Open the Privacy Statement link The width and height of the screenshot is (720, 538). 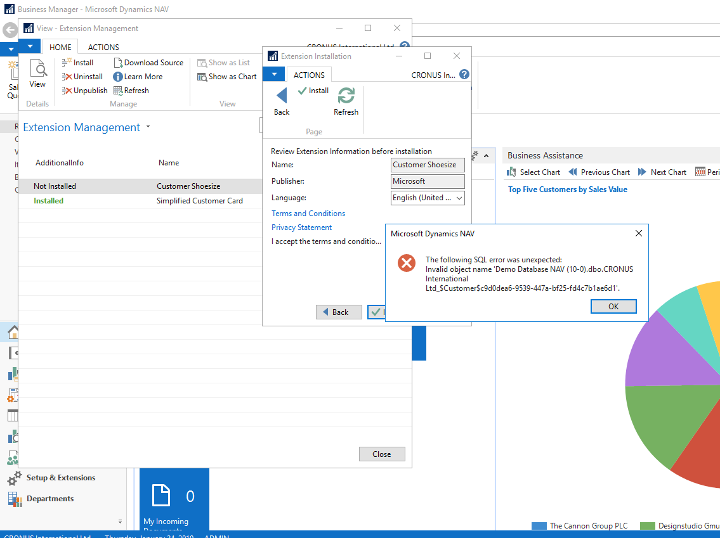click(301, 227)
